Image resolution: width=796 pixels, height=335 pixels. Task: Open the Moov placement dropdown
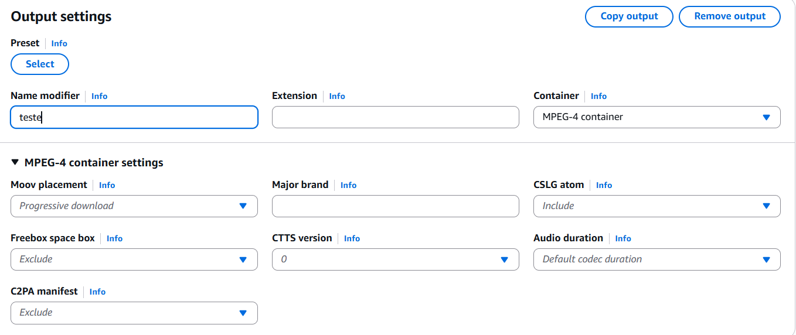click(x=134, y=206)
